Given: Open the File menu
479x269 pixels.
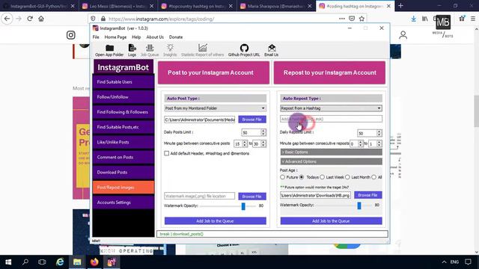Looking at the screenshot, I should pos(96,37).
